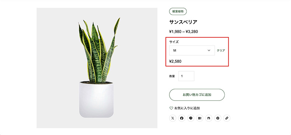The image size is (291, 135).
Task: Click the お気に入りに追加 text link
Action: click(x=187, y=108)
